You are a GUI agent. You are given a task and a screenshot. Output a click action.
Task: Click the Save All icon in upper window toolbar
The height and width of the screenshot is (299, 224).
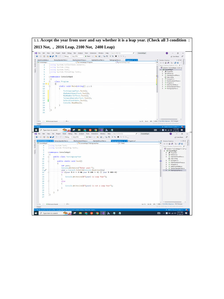[x=53, y=56]
